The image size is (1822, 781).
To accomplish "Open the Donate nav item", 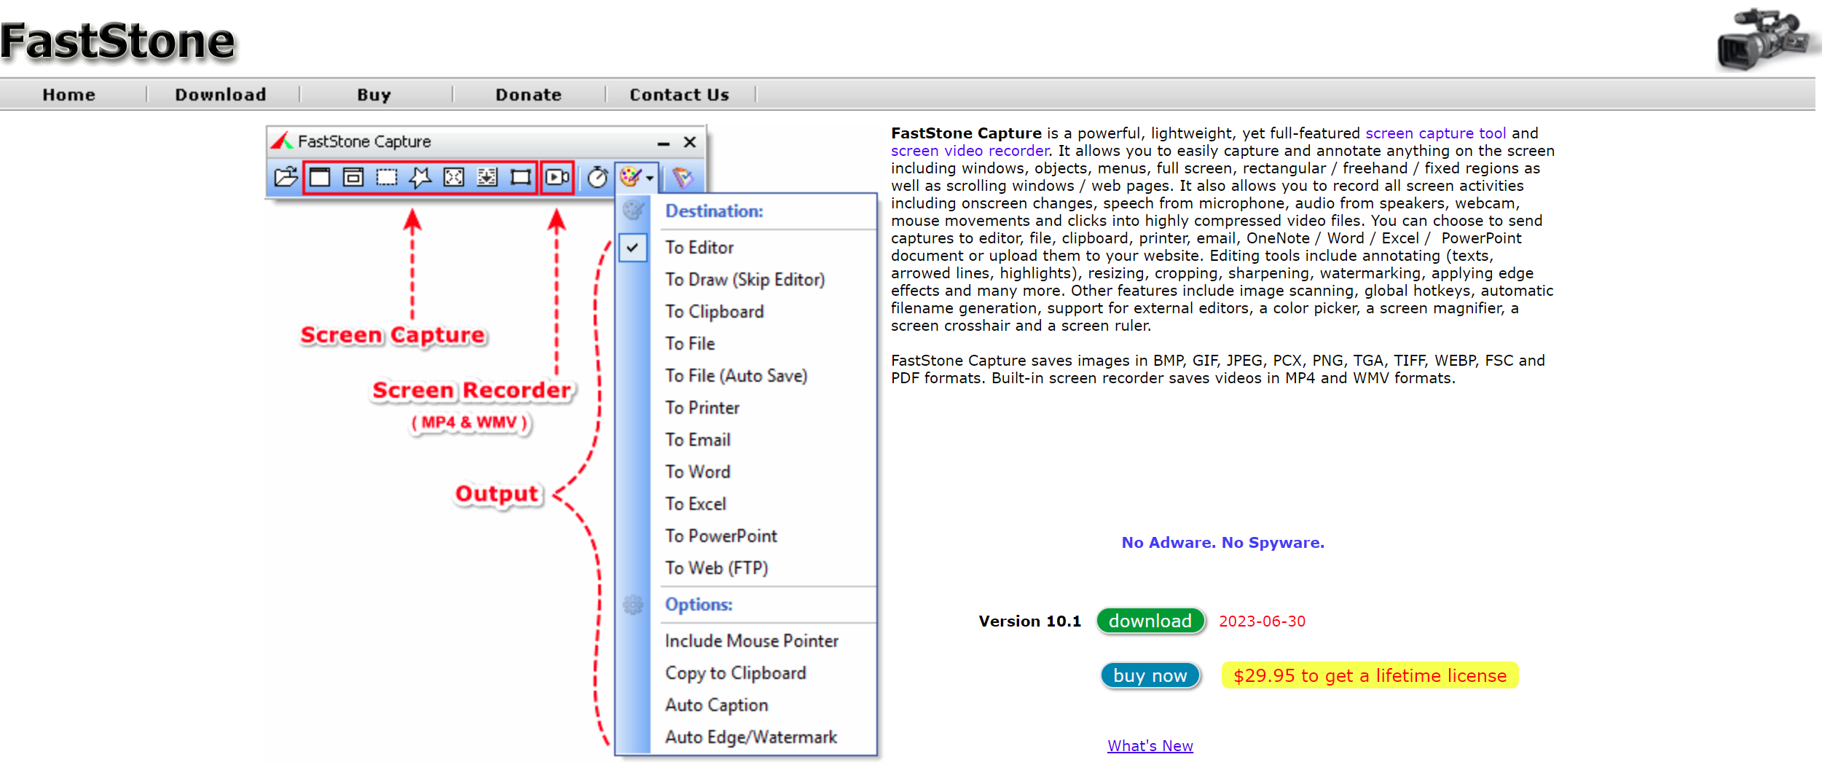I will point(529,95).
